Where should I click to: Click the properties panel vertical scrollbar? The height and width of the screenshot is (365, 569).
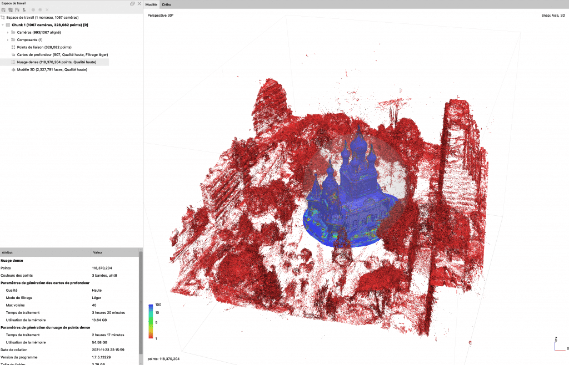coord(141,302)
